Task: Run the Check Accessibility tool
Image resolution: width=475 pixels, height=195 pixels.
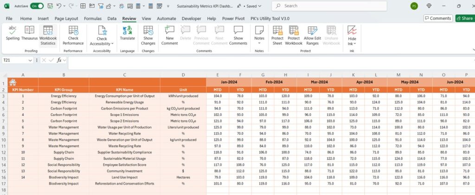Action: 102,35
